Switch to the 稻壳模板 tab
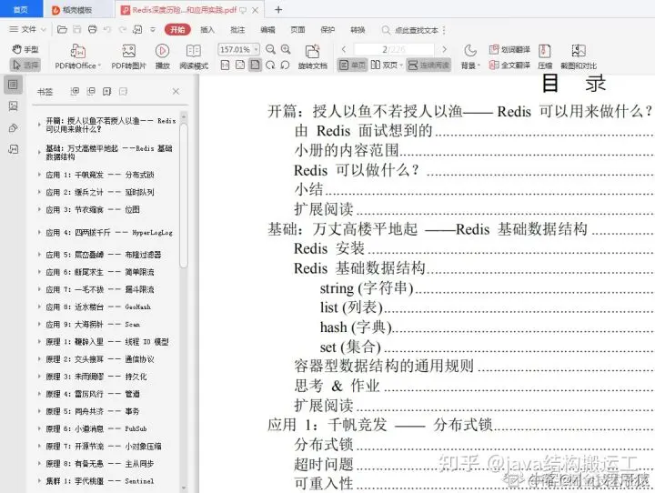 pyautogui.click(x=77, y=10)
